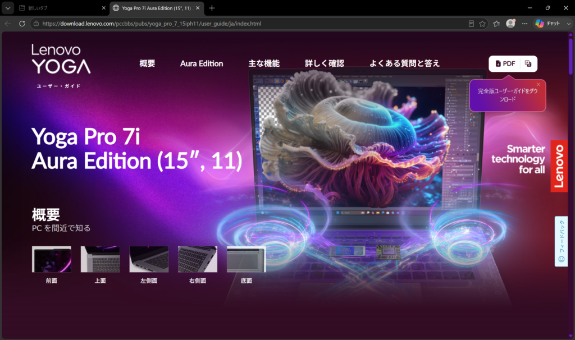Open the 詳しく確認 navigation item
The image size is (575, 340).
pos(325,63)
